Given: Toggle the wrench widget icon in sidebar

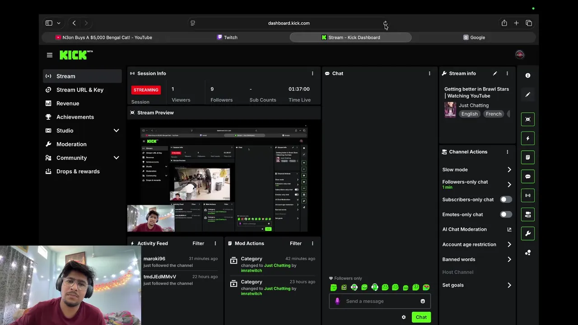Looking at the screenshot, I should (x=528, y=233).
